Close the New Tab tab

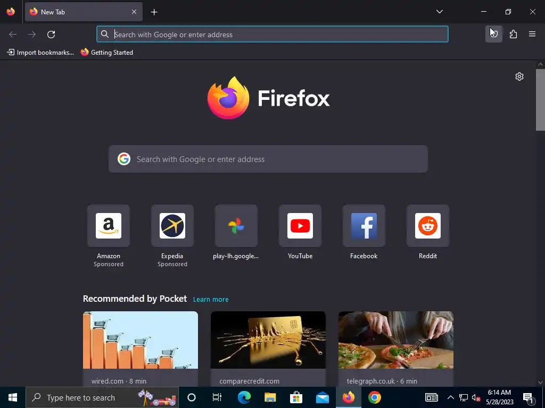(x=134, y=12)
